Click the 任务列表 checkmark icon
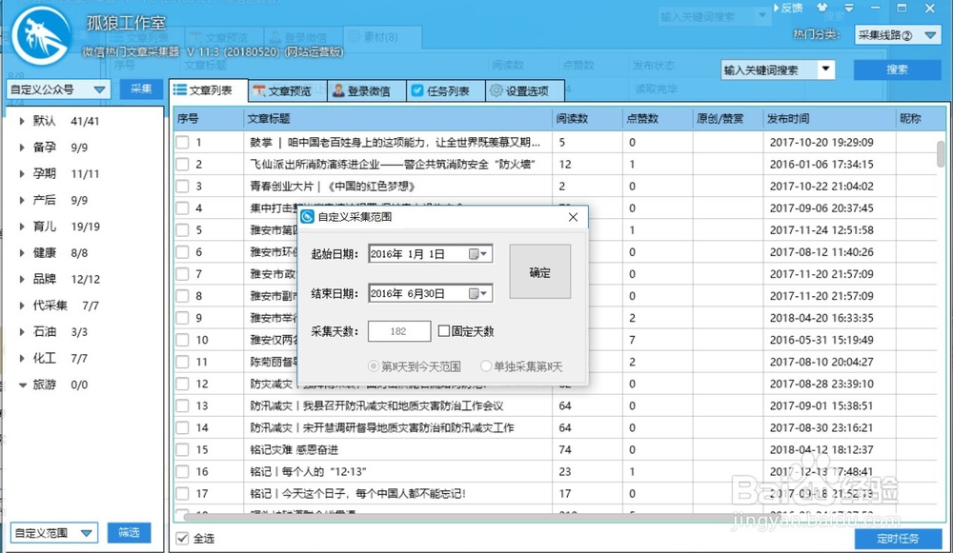This screenshot has width=953, height=553. click(417, 90)
